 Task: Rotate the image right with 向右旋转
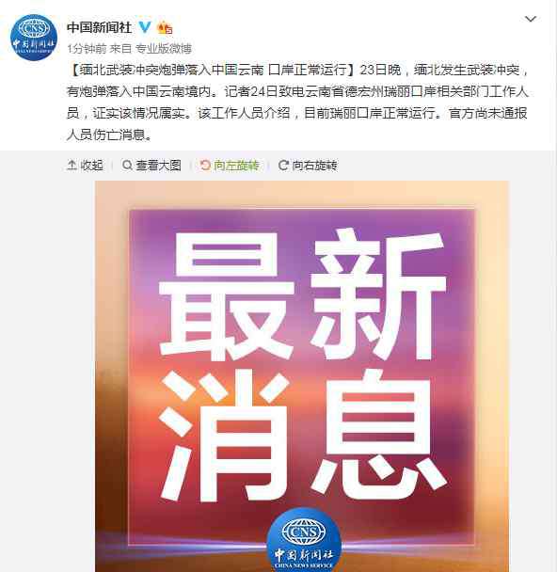(308, 166)
